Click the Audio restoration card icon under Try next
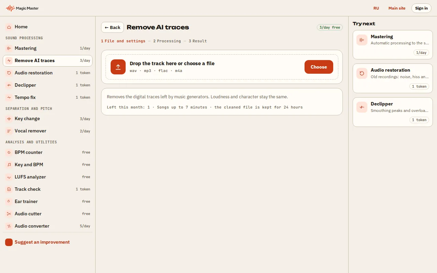This screenshot has width=437, height=273. [362, 73]
